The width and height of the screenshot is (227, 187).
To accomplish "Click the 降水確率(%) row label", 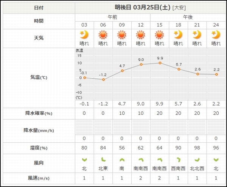I will (x=39, y=113).
